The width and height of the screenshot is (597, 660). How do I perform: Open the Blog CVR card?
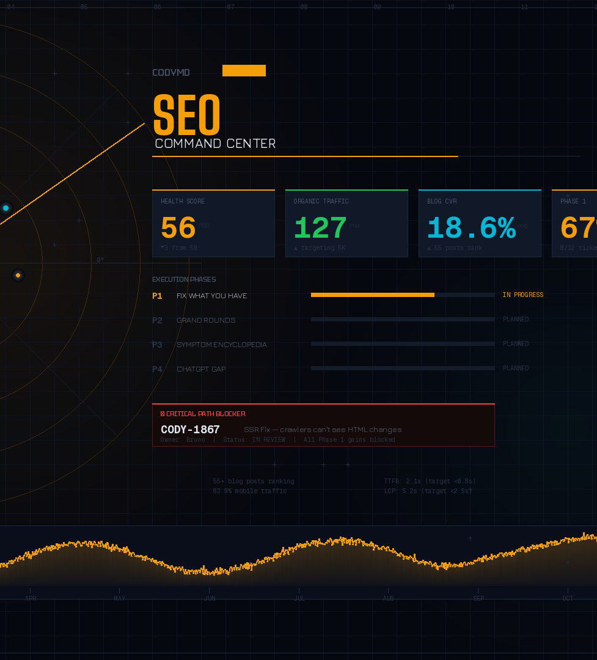point(480,224)
